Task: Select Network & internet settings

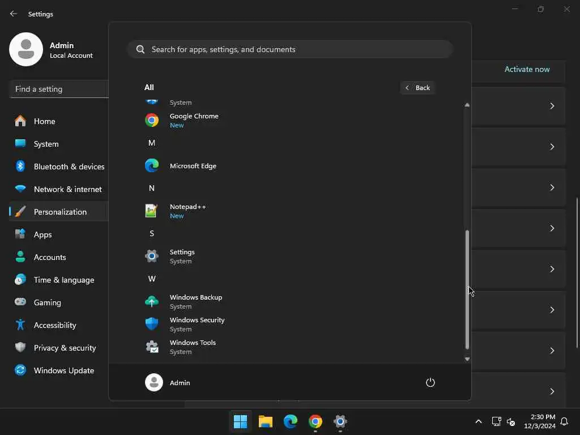Action: (x=59, y=189)
